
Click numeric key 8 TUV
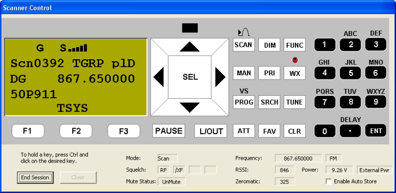tap(350, 102)
